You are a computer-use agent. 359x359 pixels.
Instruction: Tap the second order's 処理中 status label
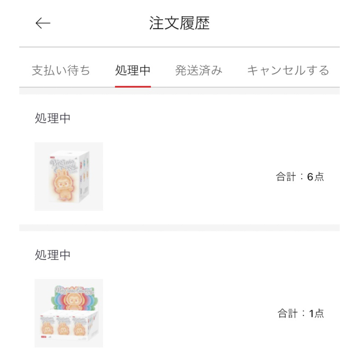click(53, 255)
